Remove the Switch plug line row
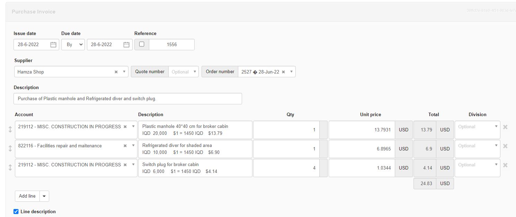Image resolution: width=516 pixels, height=217 pixels. [x=505, y=165]
